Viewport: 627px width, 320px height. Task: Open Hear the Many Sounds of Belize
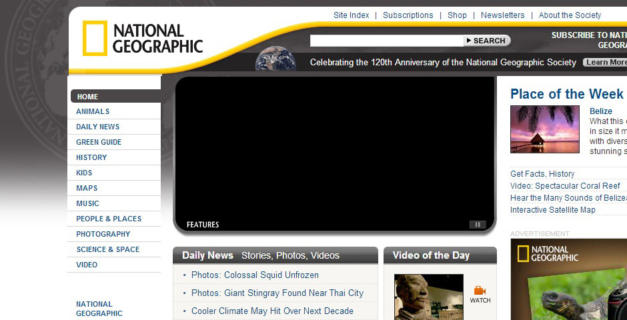pyautogui.click(x=568, y=198)
